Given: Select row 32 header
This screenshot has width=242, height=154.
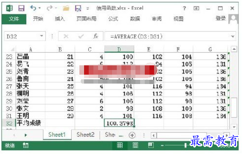Looking at the screenshot, I should click(9, 123).
